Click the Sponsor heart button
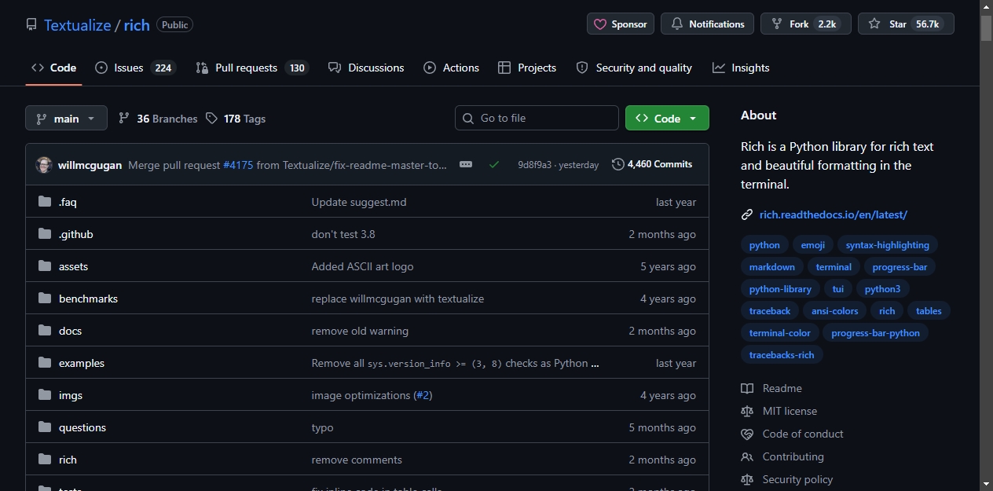Screen dimensions: 993x491 click(621, 24)
